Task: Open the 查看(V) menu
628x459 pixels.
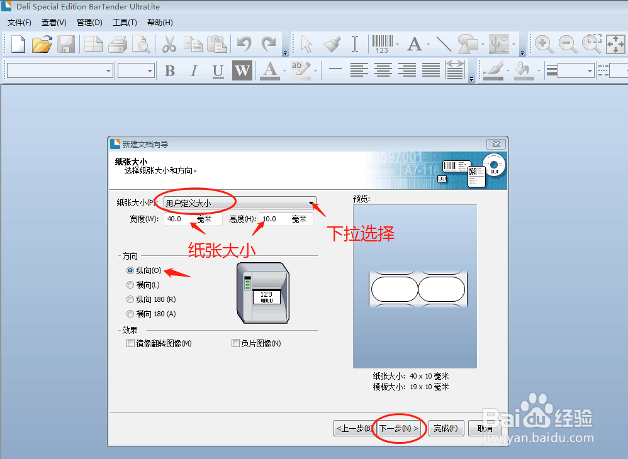Action: 54,23
